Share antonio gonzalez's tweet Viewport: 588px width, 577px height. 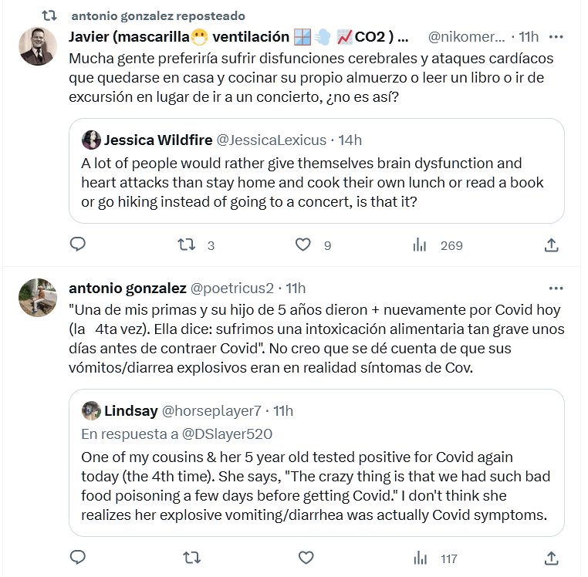coord(552,558)
